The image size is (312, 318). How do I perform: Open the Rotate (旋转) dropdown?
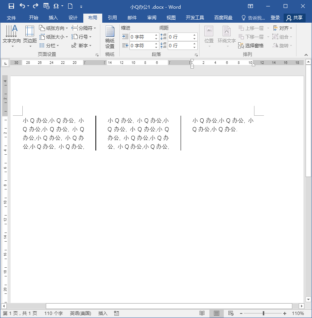pyautogui.click(x=282, y=46)
